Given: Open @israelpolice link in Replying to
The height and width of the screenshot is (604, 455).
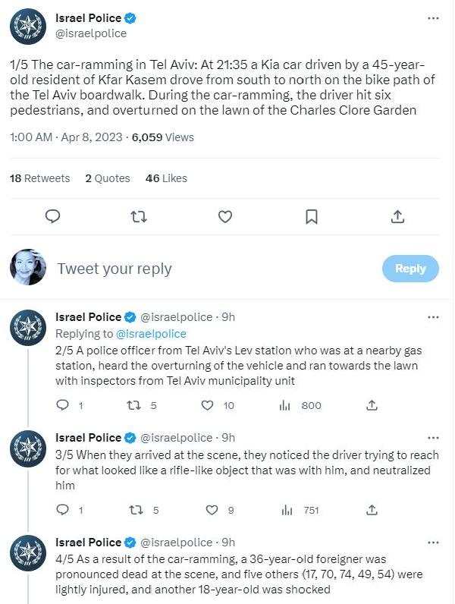Looking at the screenshot, I should pos(150,333).
